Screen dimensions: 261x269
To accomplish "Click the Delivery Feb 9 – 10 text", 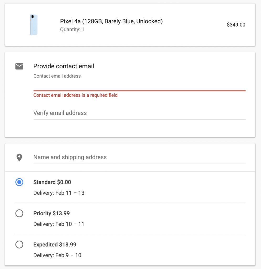I will click(57, 255).
